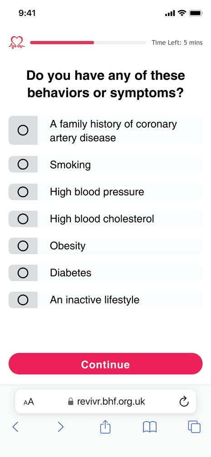Viewport: 211px width, 457px height.
Task: Tap the padlock icon in address bar
Action: 70,402
